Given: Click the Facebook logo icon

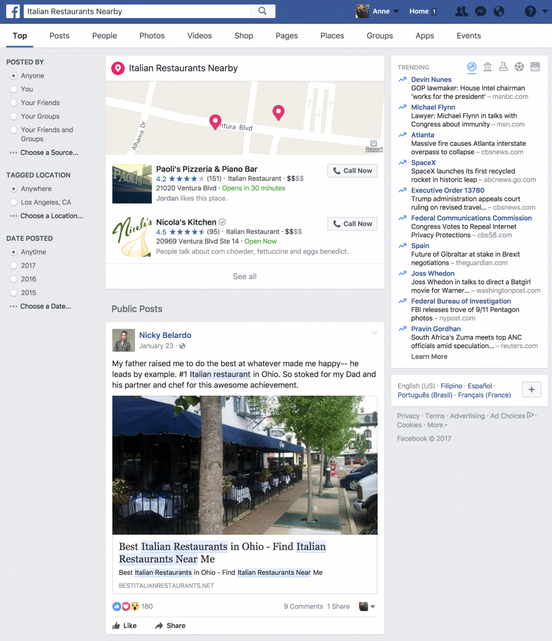Looking at the screenshot, I should [x=13, y=11].
